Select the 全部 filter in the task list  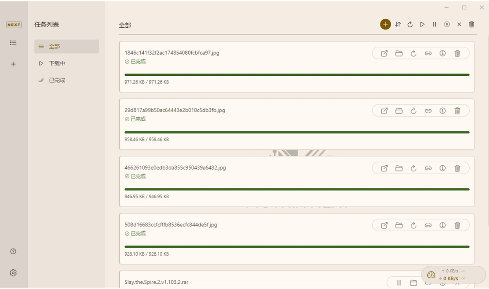pyautogui.click(x=66, y=46)
